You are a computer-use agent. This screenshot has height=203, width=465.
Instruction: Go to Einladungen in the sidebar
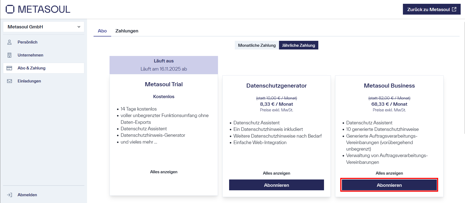44,81
